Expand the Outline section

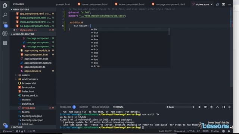tap(18, 127)
